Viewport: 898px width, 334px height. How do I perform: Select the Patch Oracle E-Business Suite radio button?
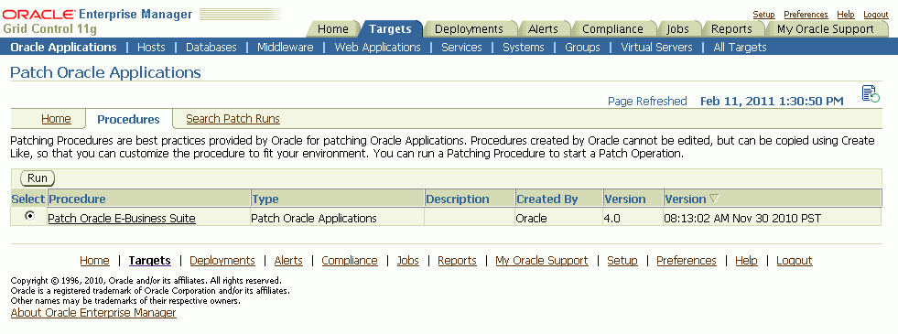click(x=29, y=215)
